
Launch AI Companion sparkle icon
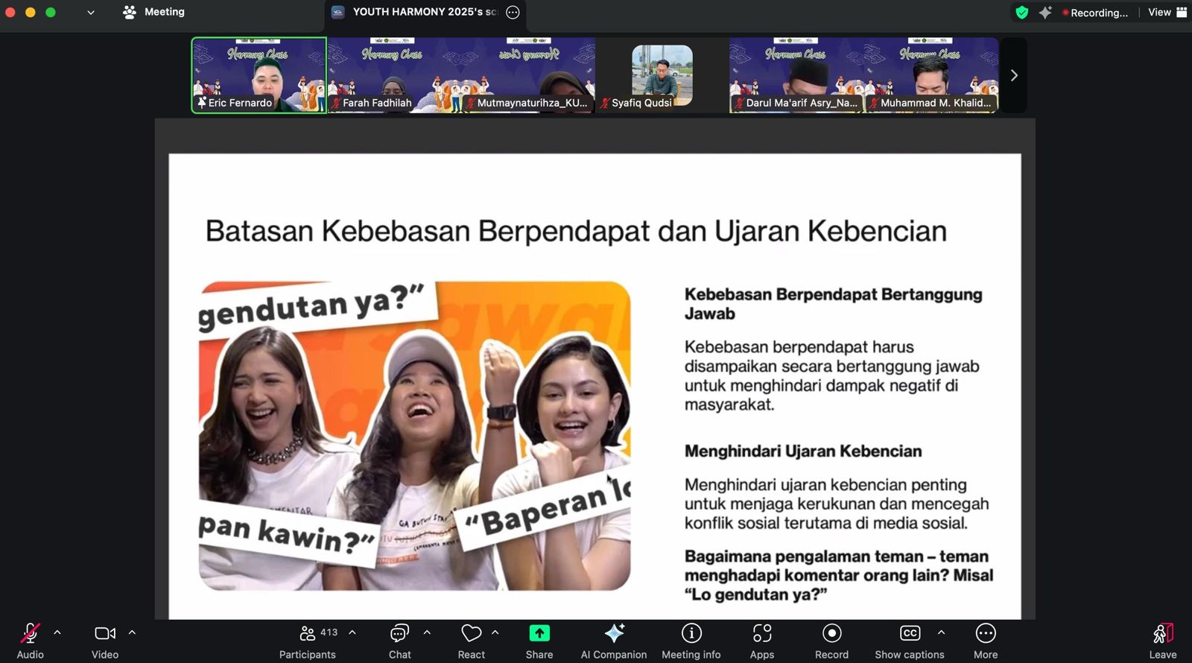[x=614, y=633]
